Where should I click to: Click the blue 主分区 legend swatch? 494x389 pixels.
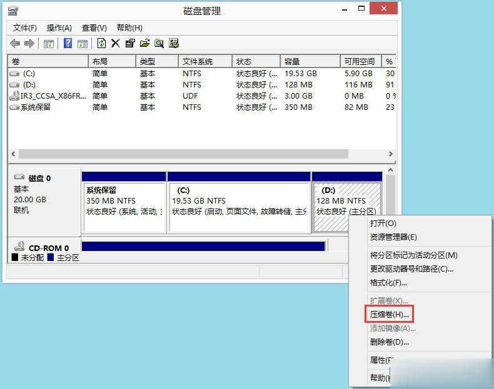51,257
